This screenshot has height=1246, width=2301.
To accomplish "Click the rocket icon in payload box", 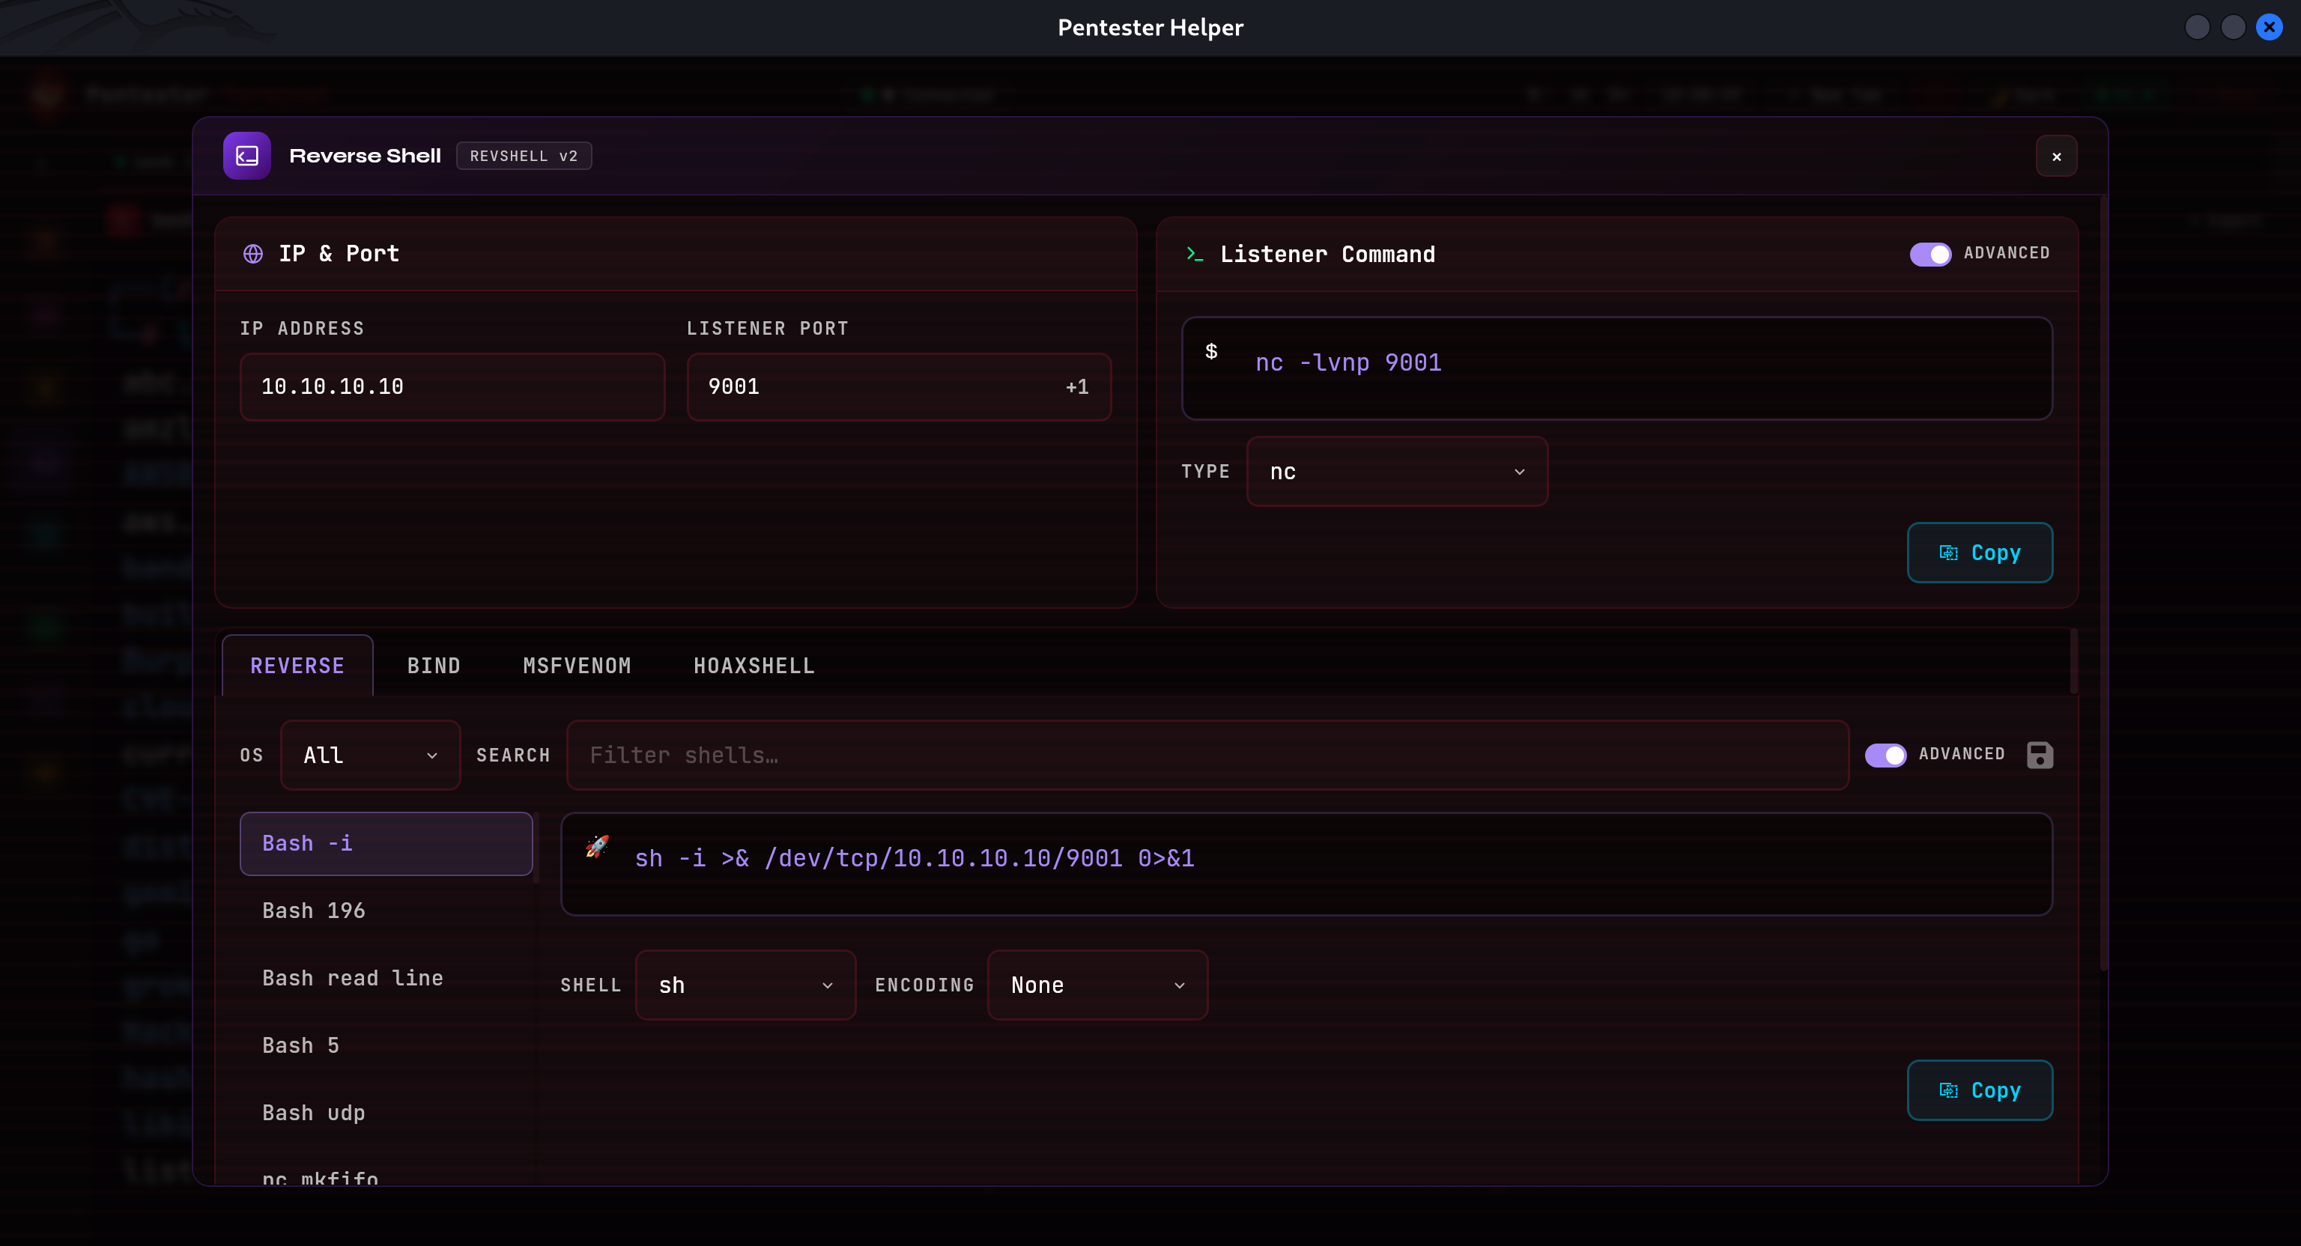I will (597, 846).
